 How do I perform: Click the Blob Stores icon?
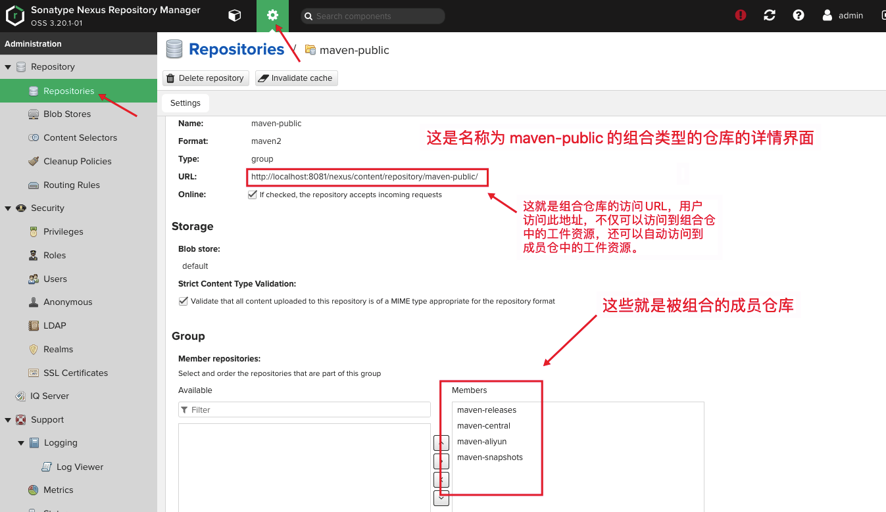click(34, 114)
